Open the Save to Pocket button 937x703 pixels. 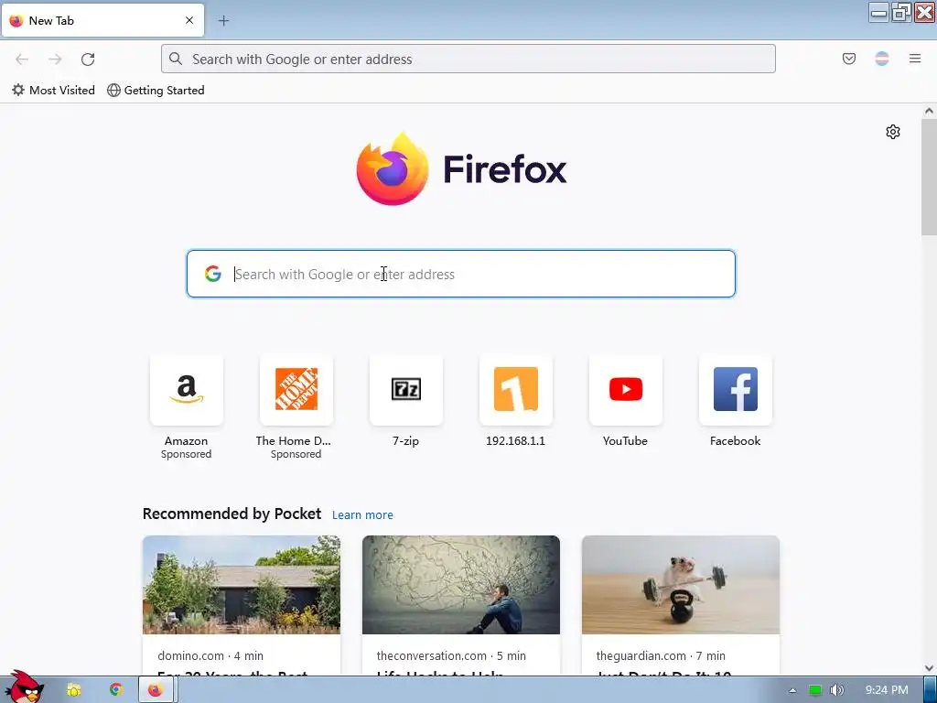pyautogui.click(x=849, y=59)
